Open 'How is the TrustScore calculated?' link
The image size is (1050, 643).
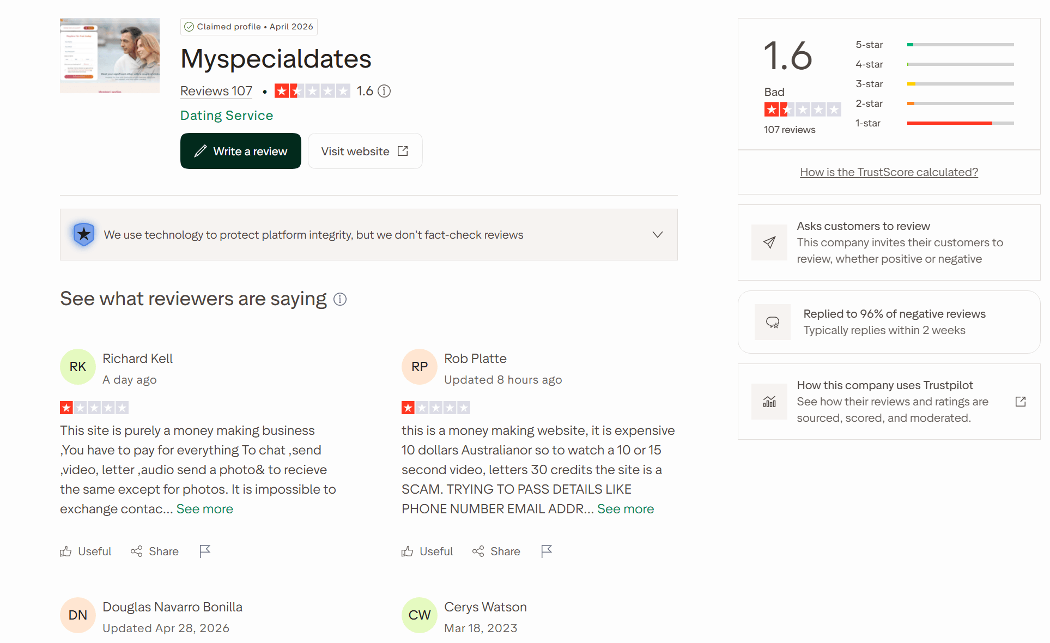coord(889,172)
